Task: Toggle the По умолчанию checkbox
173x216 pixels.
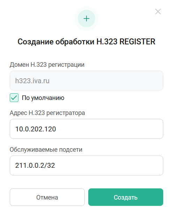Action: (14, 98)
